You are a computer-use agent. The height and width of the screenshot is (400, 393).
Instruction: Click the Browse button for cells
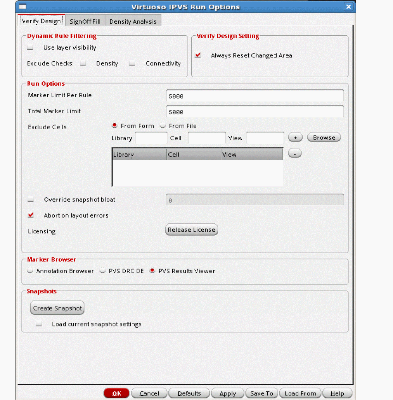[x=324, y=138]
